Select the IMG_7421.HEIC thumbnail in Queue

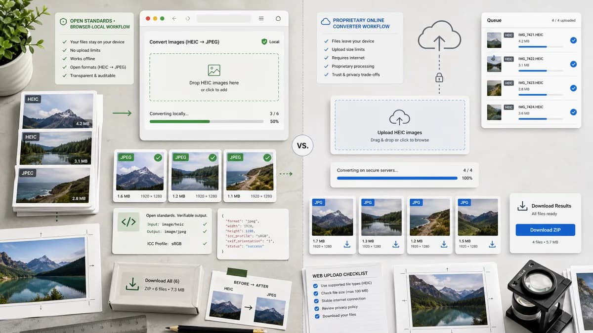494,40
